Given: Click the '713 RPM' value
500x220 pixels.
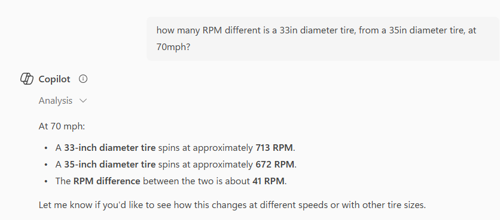Looking at the screenshot, I should pos(274,148).
